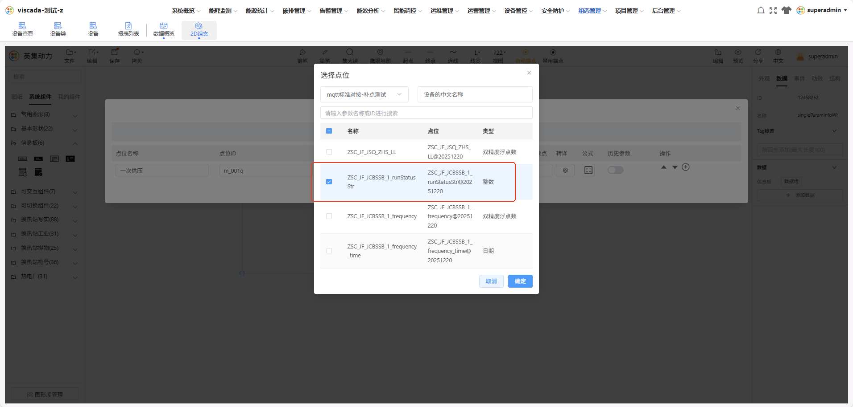Click the 确定 confirm button
Viewport: 853px width, 407px height.
520,281
